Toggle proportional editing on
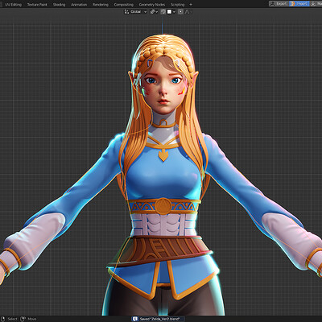The width and height of the screenshot is (322, 322). point(180,12)
